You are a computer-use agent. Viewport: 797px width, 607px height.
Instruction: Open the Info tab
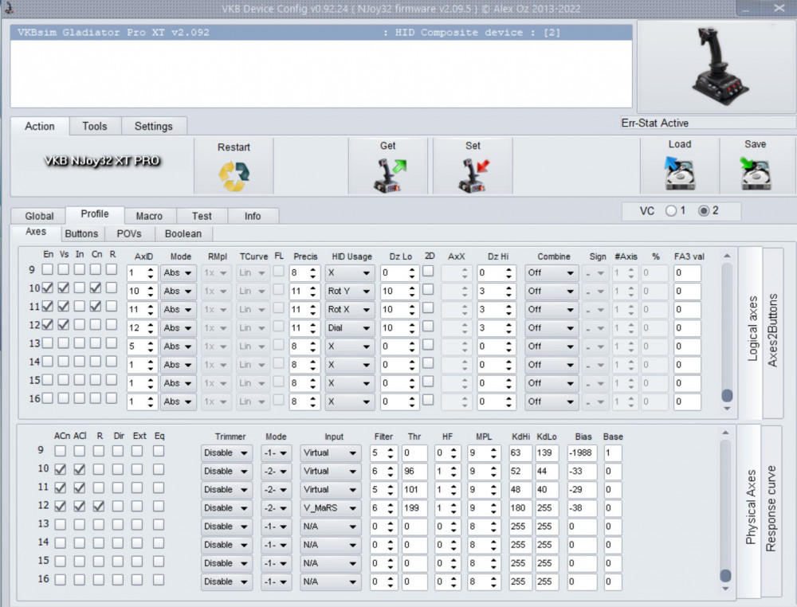click(x=253, y=216)
